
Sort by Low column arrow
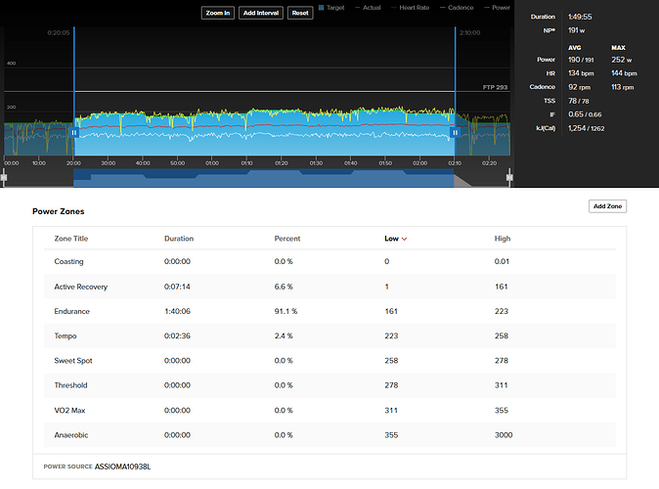point(405,239)
